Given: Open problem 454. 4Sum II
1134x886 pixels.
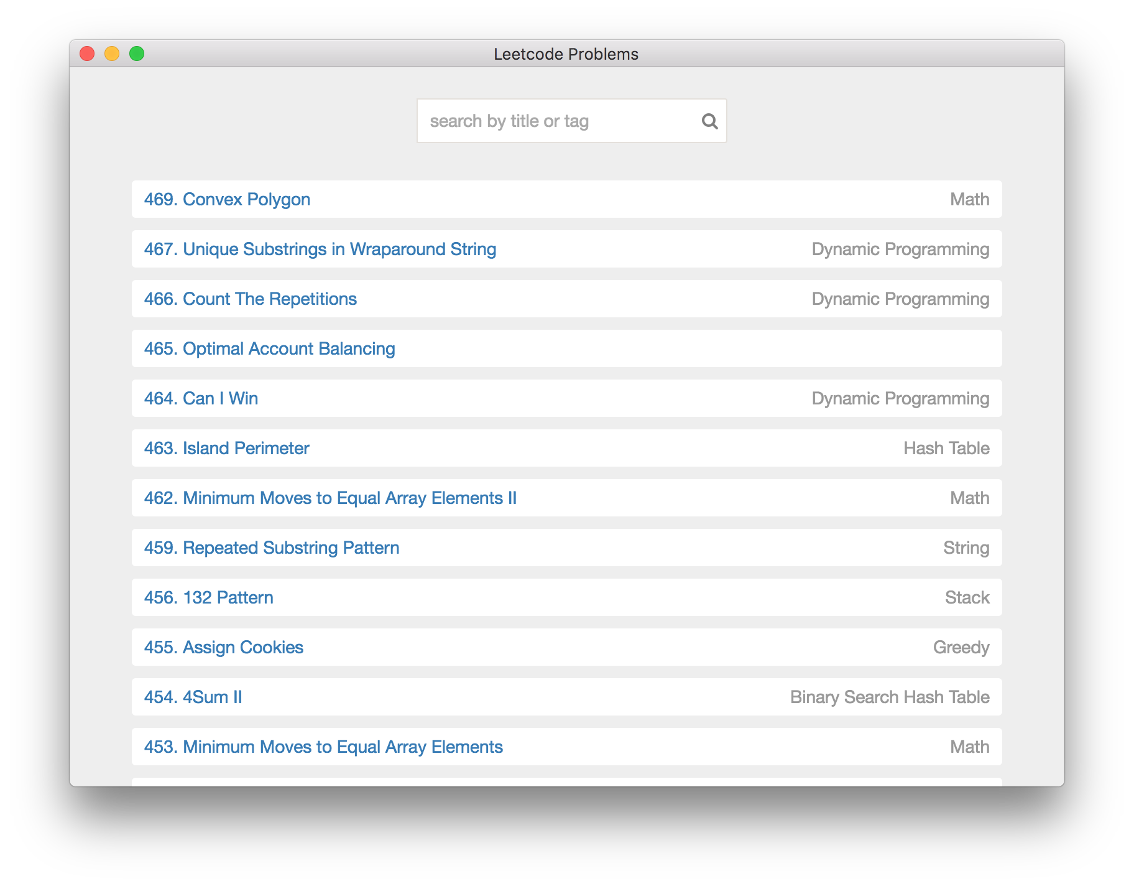Looking at the screenshot, I should coord(193,697).
